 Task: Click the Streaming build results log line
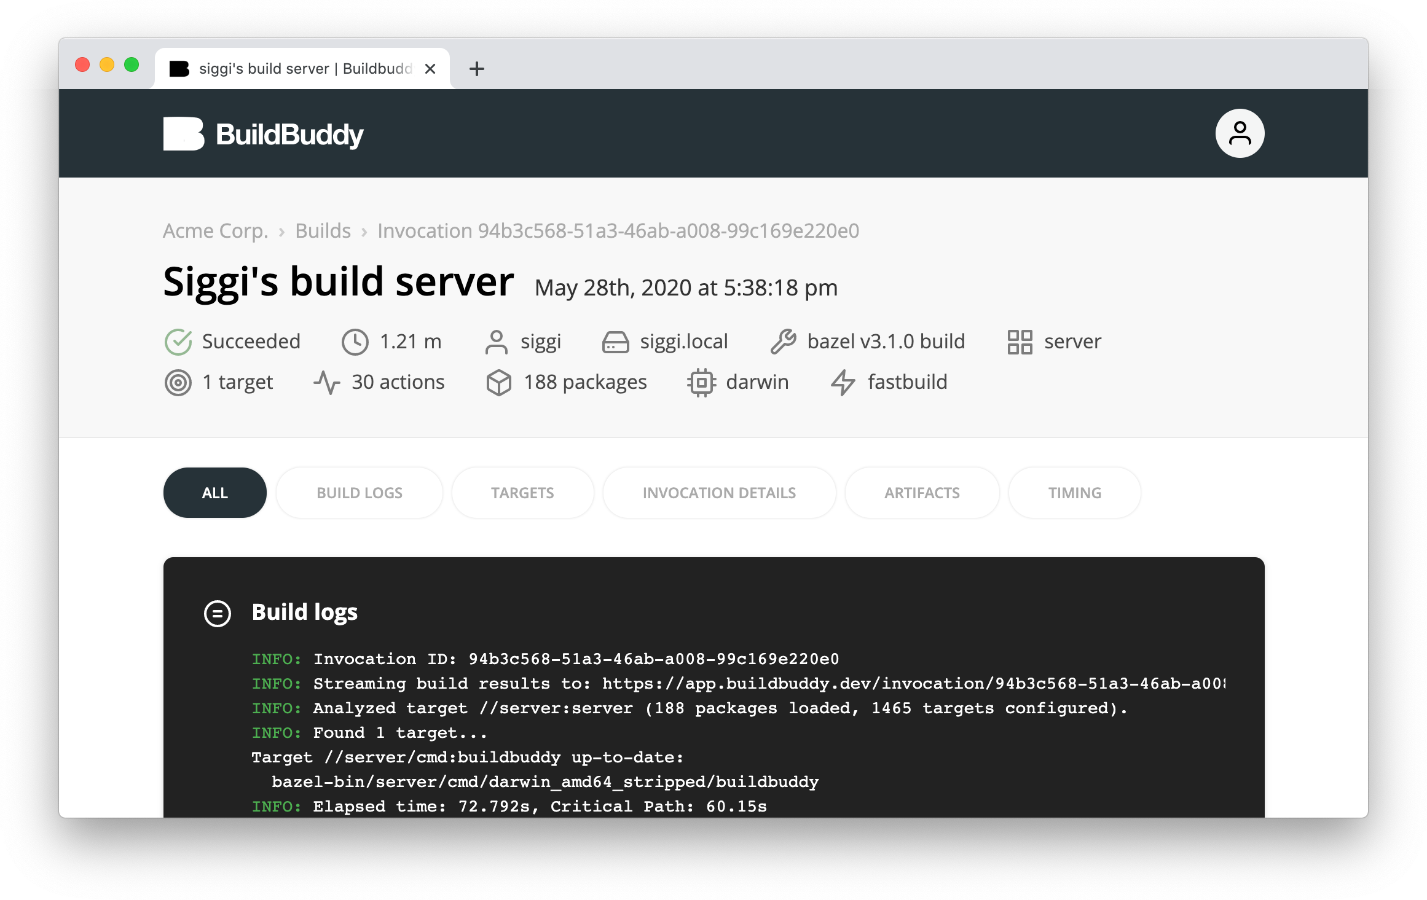pos(739,684)
